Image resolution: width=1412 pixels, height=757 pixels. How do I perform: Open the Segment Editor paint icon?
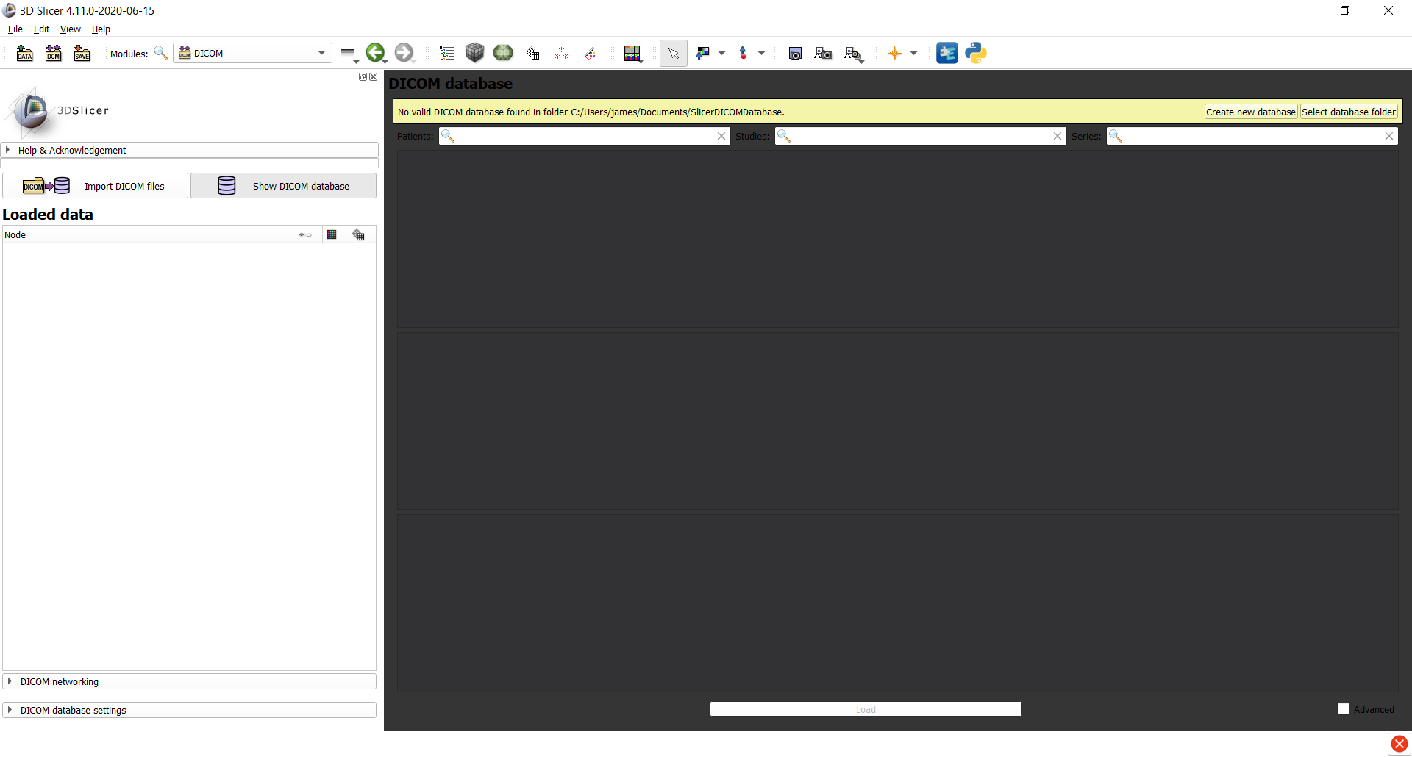pyautogui.click(x=590, y=53)
